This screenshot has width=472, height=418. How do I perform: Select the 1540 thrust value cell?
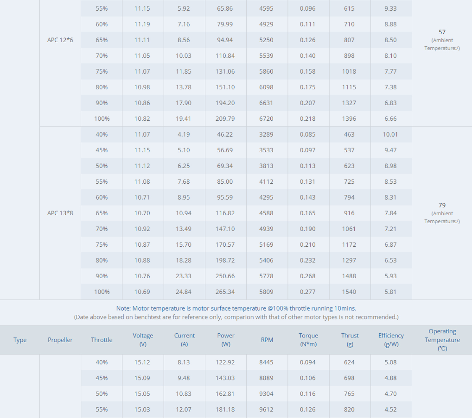349,292
